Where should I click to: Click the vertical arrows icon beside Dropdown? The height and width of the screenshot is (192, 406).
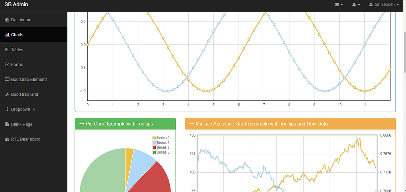(7, 109)
